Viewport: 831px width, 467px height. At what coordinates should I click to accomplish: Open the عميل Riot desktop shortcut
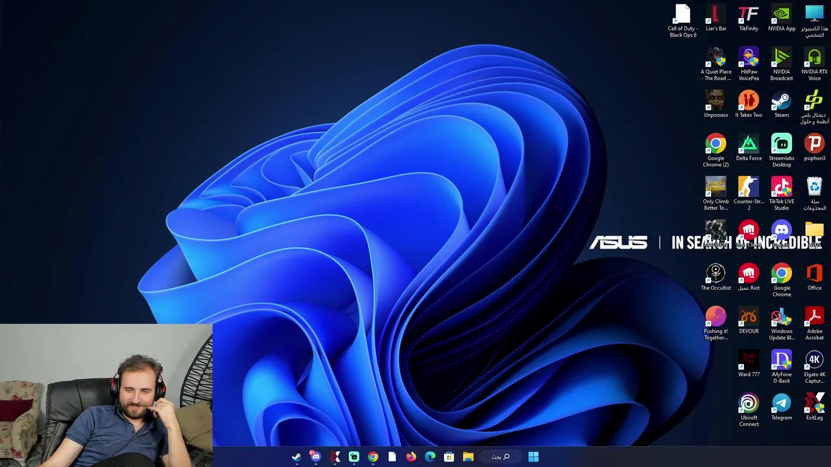pos(749,278)
